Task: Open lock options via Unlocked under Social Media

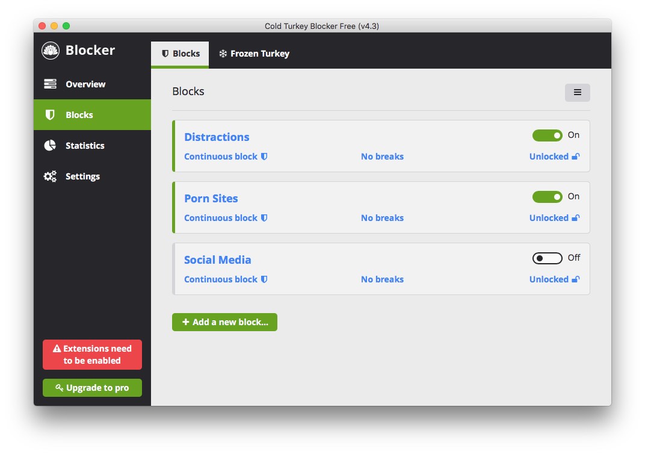Action: (x=549, y=279)
